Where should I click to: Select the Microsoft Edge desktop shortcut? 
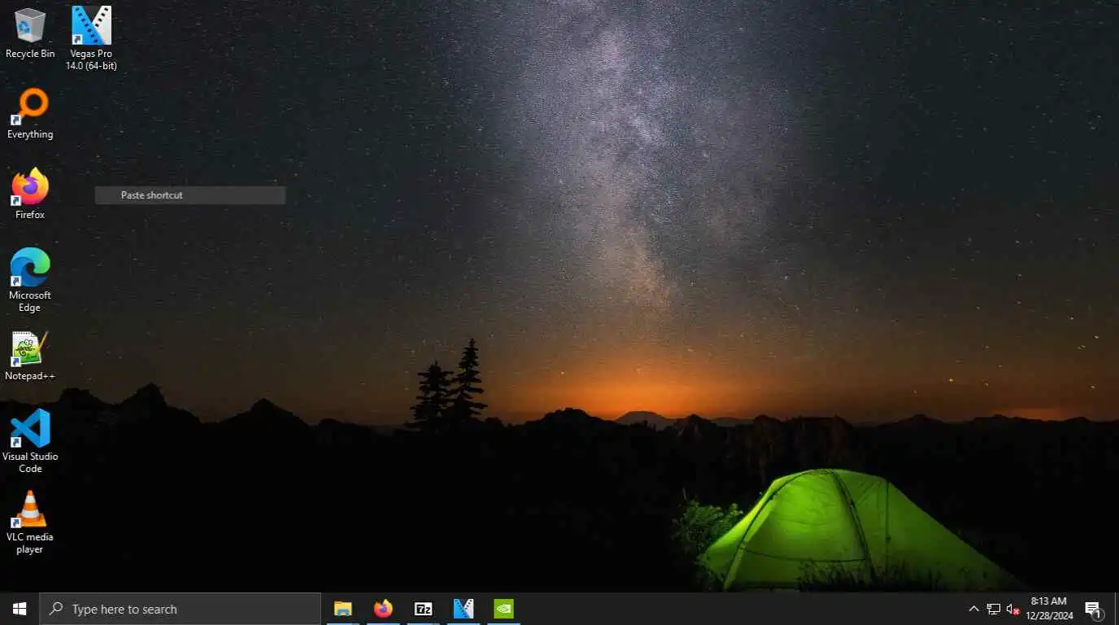(30, 280)
